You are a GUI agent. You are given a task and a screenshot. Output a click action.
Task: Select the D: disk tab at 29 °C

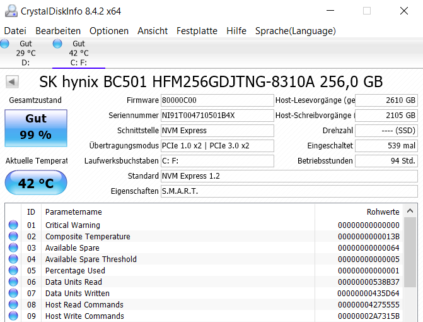[x=26, y=53]
